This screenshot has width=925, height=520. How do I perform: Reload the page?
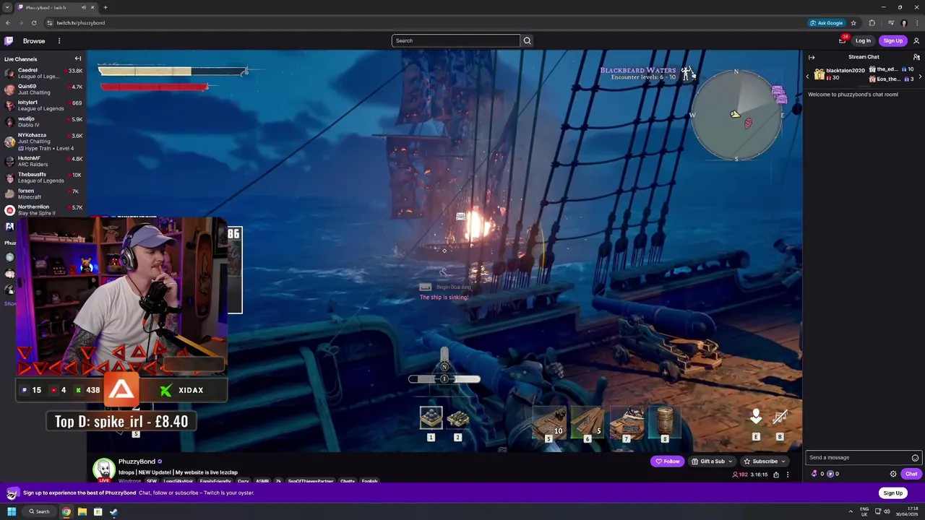34,23
